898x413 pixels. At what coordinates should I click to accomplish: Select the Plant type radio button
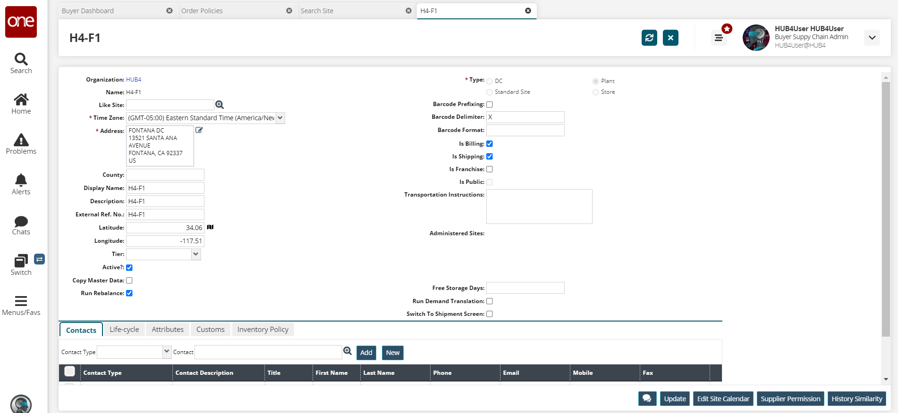click(596, 82)
